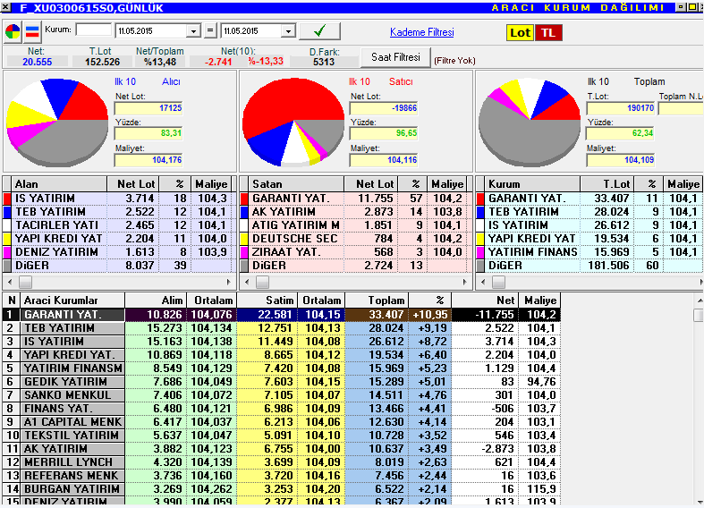Open the end date dropdown
704x508 pixels.
(x=288, y=31)
